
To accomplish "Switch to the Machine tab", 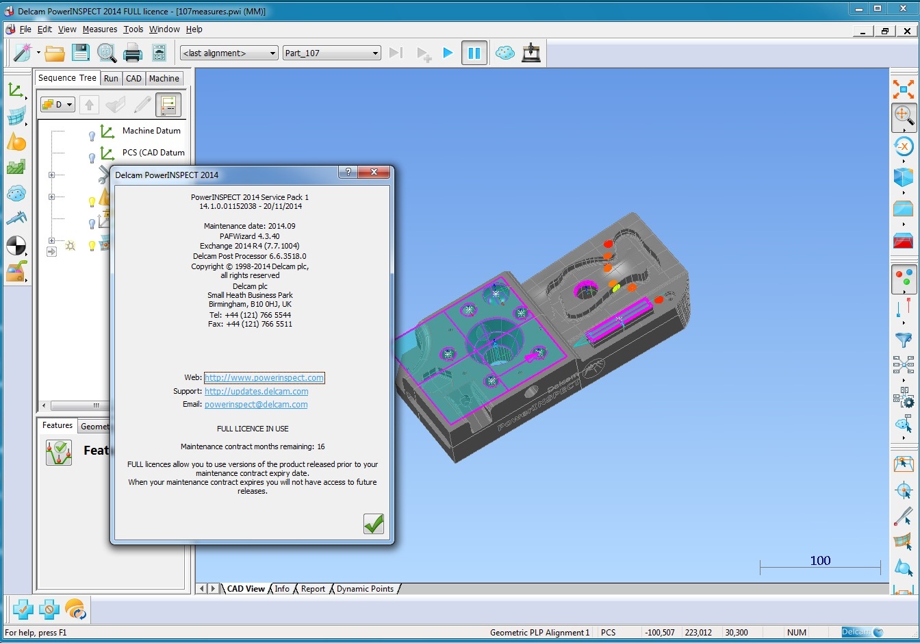I will pos(164,79).
